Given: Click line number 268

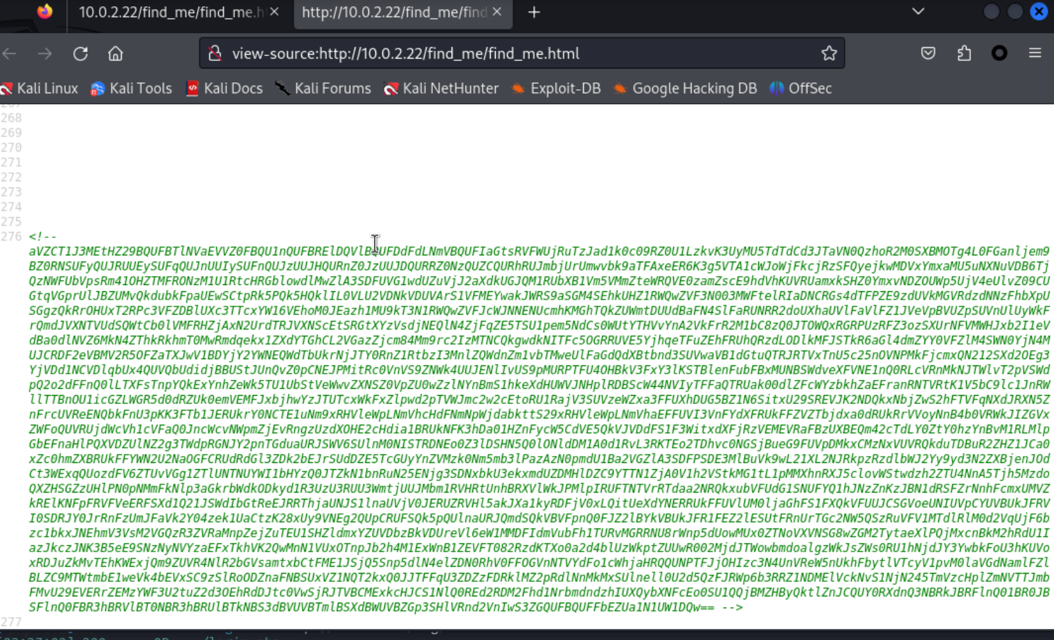Looking at the screenshot, I should 11,118.
